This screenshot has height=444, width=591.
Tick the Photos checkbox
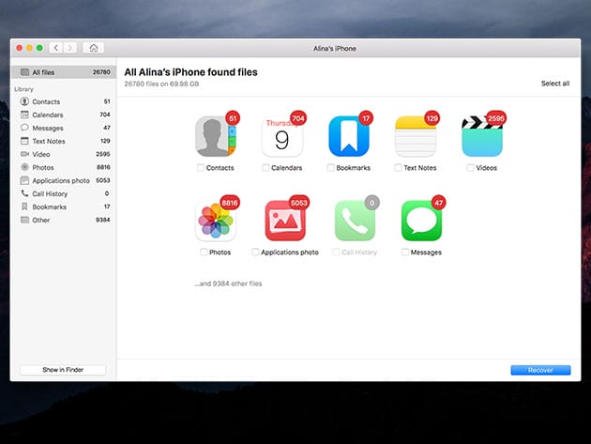coord(203,253)
